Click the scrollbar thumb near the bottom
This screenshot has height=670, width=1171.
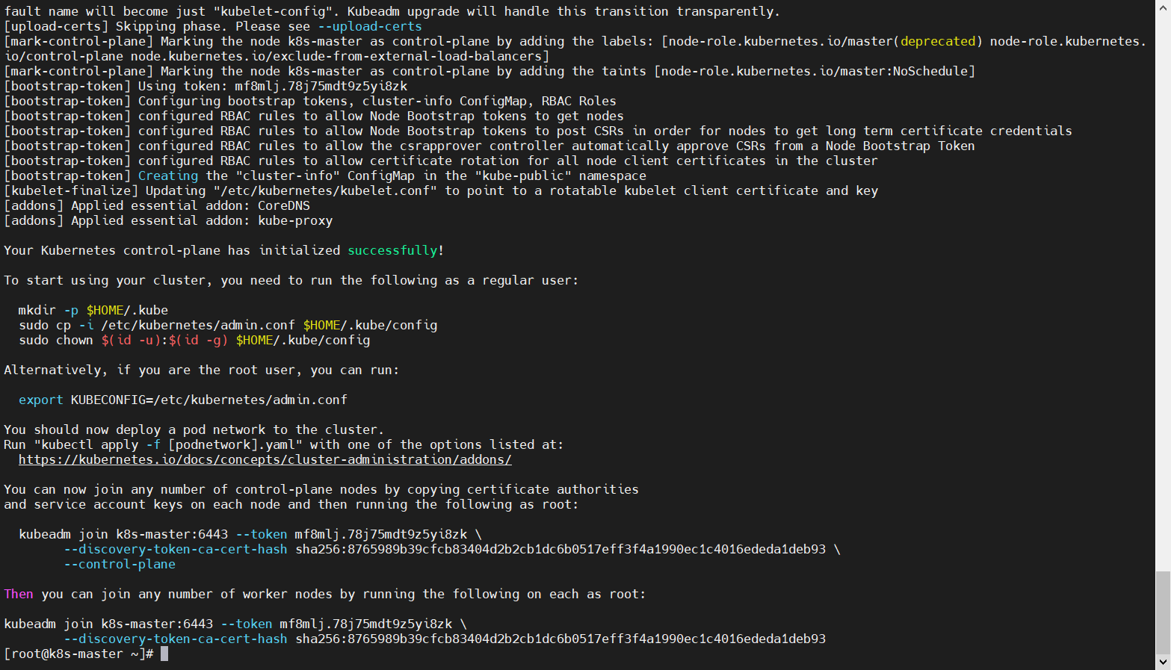(x=1163, y=612)
